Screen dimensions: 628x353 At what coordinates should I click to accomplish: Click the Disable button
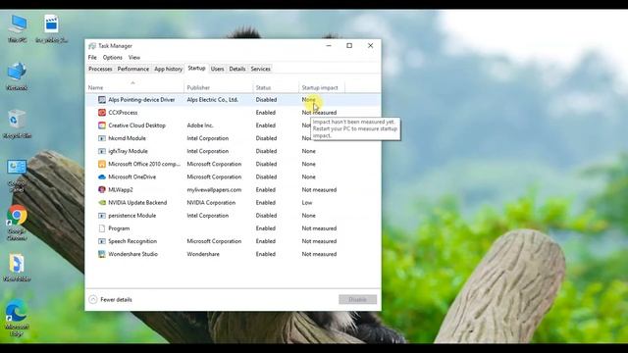tap(357, 299)
